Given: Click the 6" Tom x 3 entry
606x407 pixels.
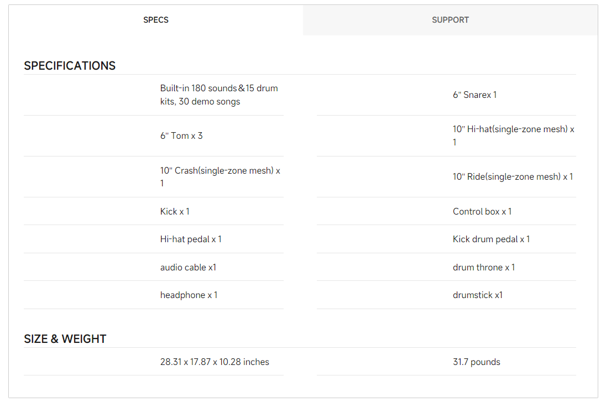Looking at the screenshot, I should click(x=181, y=136).
